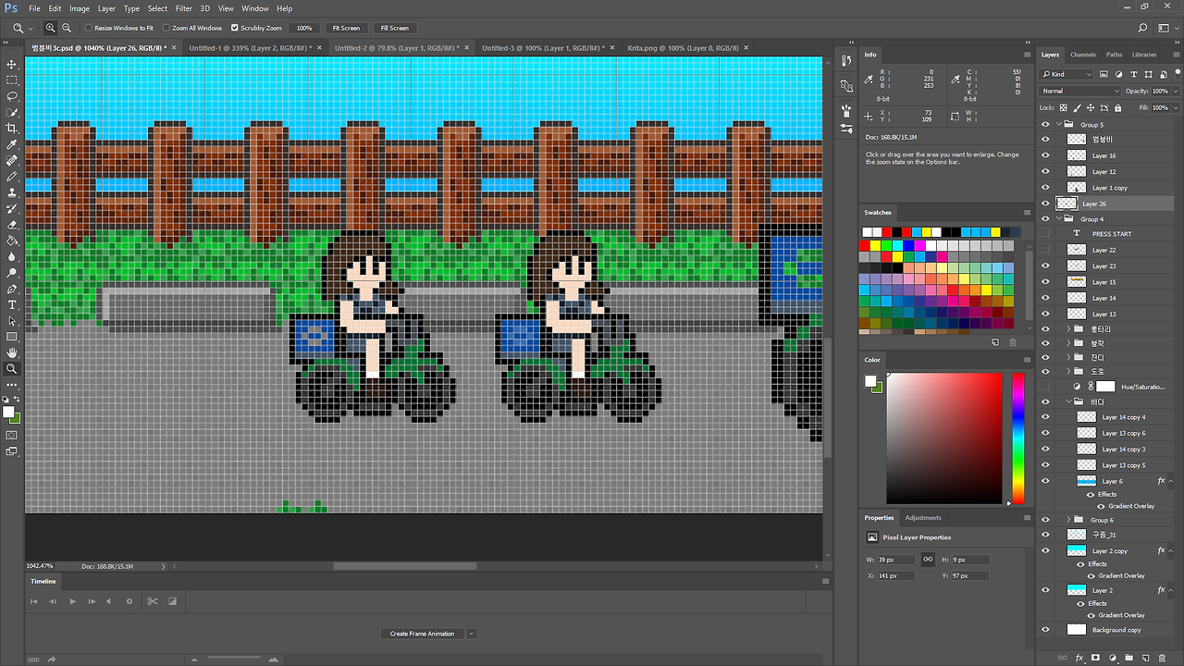Viewport: 1184px width, 666px height.
Task: Hide the PRESS START text layer
Action: [x=1046, y=234]
